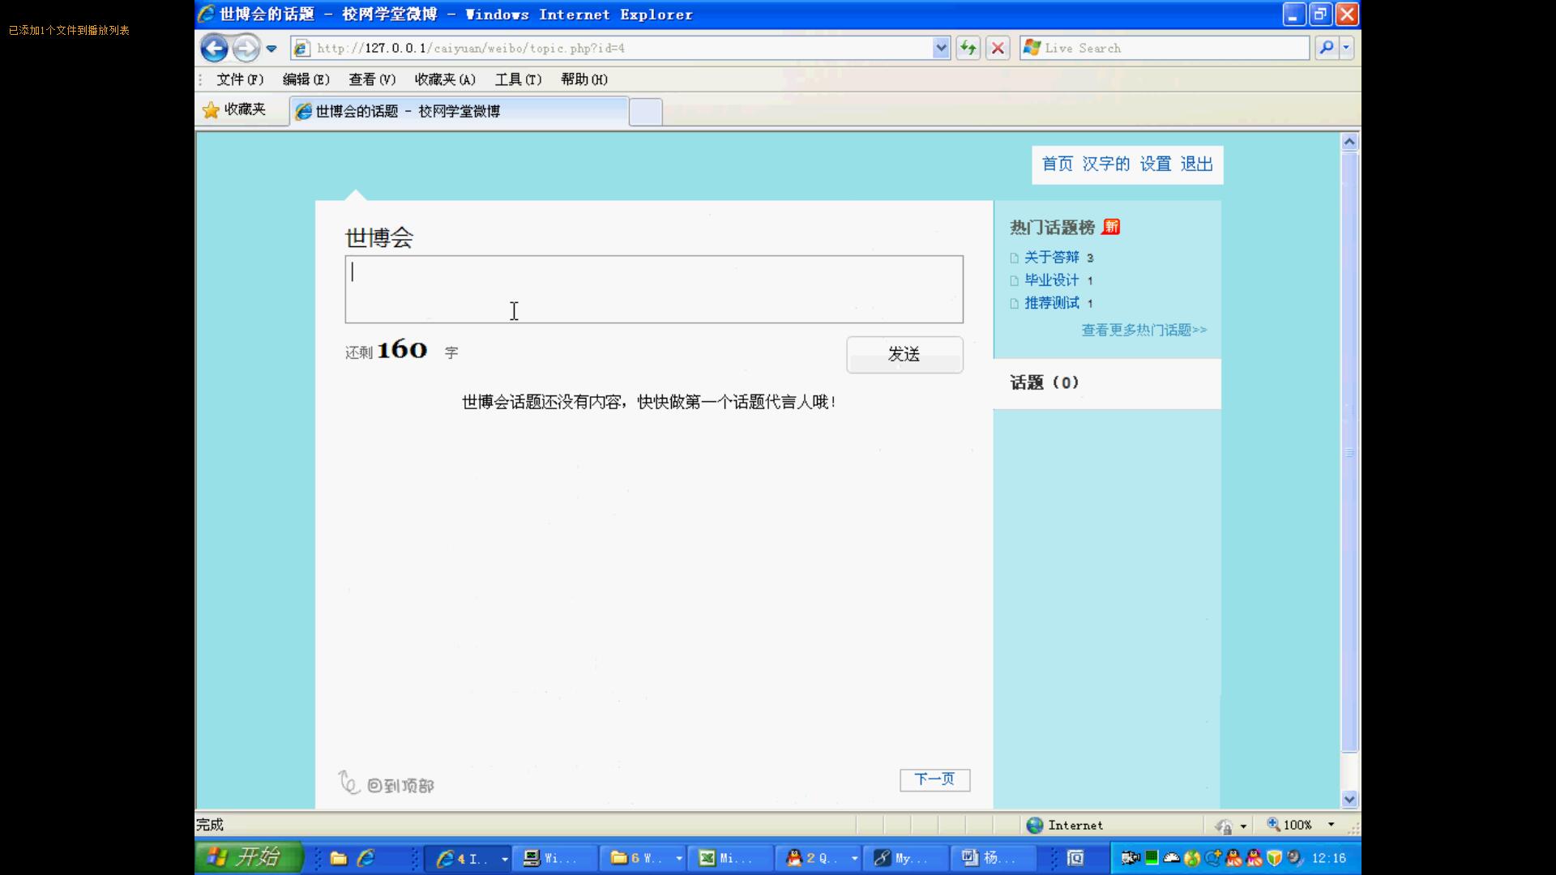Click the 下一页 next page button
1556x875 pixels.
click(934, 779)
